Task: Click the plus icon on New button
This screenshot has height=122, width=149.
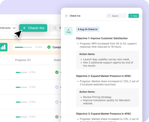Action: [131, 16]
